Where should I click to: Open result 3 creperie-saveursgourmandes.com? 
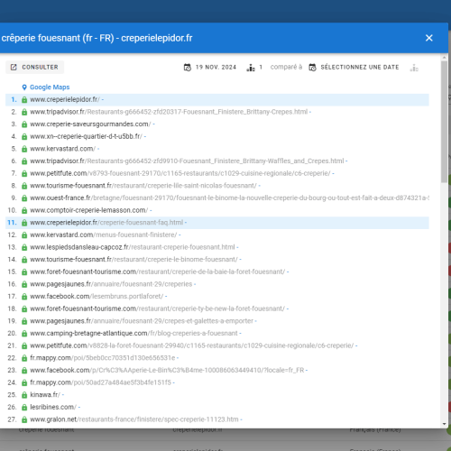click(x=89, y=124)
